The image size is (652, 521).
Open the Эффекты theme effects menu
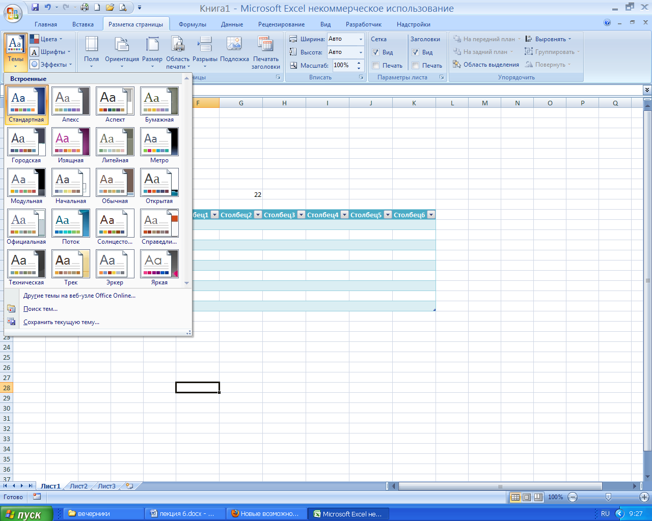50,65
